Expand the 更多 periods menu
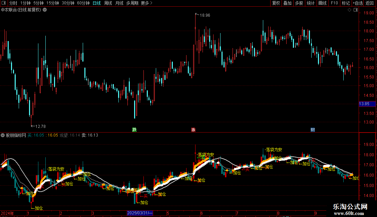The height and width of the screenshot is (217, 377). point(147,3)
